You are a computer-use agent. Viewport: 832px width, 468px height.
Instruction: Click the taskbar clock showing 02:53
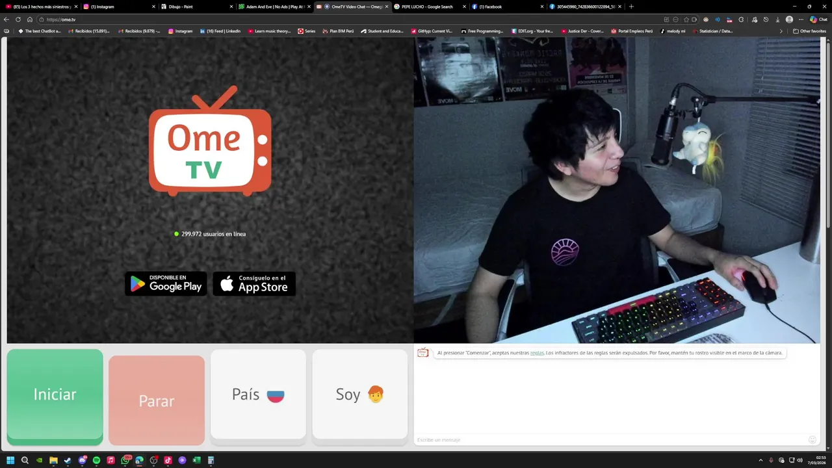coord(817,460)
